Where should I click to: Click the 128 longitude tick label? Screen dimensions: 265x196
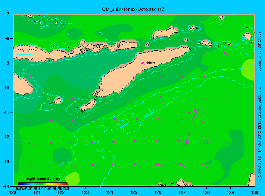(x=206, y=192)
